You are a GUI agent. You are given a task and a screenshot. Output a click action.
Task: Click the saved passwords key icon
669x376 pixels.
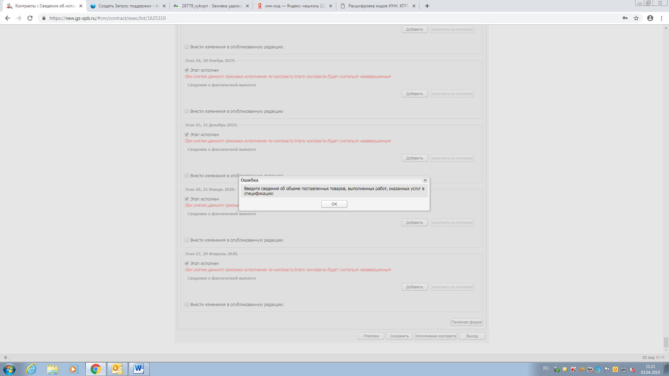point(625,18)
